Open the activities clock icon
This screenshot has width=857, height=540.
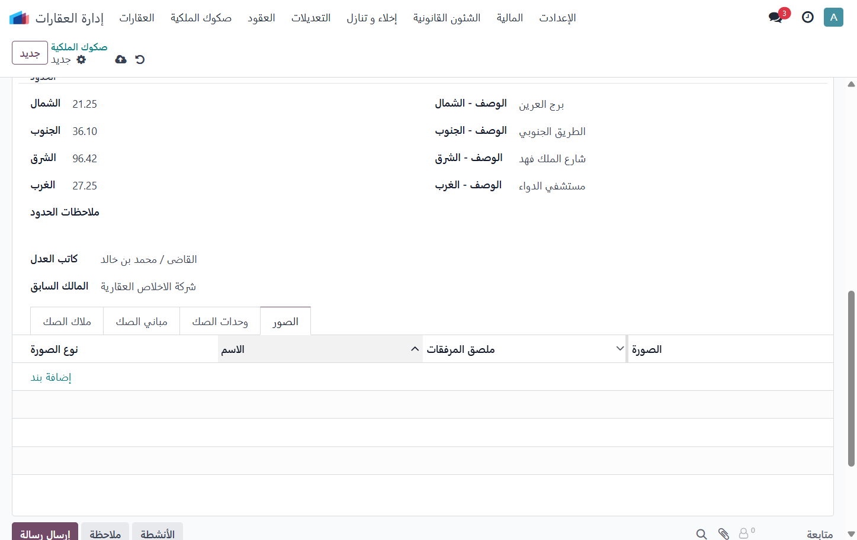(x=808, y=17)
